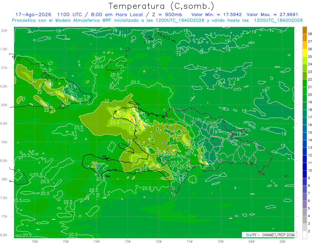Click the legend scale label "2"
The height and width of the screenshot is (245, 317).
309,231
